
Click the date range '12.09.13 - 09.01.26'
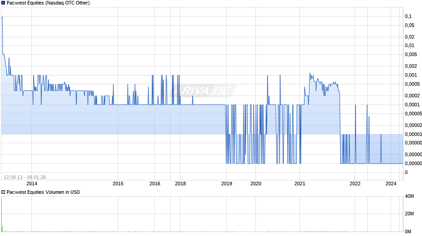tap(25, 177)
